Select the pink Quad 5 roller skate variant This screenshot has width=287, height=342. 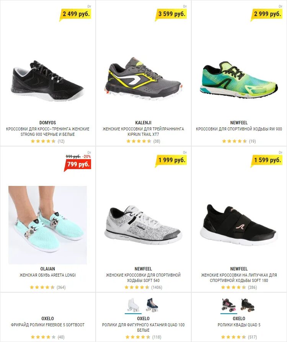(229, 305)
